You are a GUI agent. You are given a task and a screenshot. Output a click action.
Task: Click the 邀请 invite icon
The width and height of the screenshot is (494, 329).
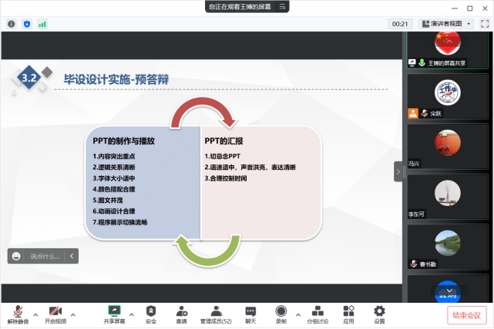point(181,311)
